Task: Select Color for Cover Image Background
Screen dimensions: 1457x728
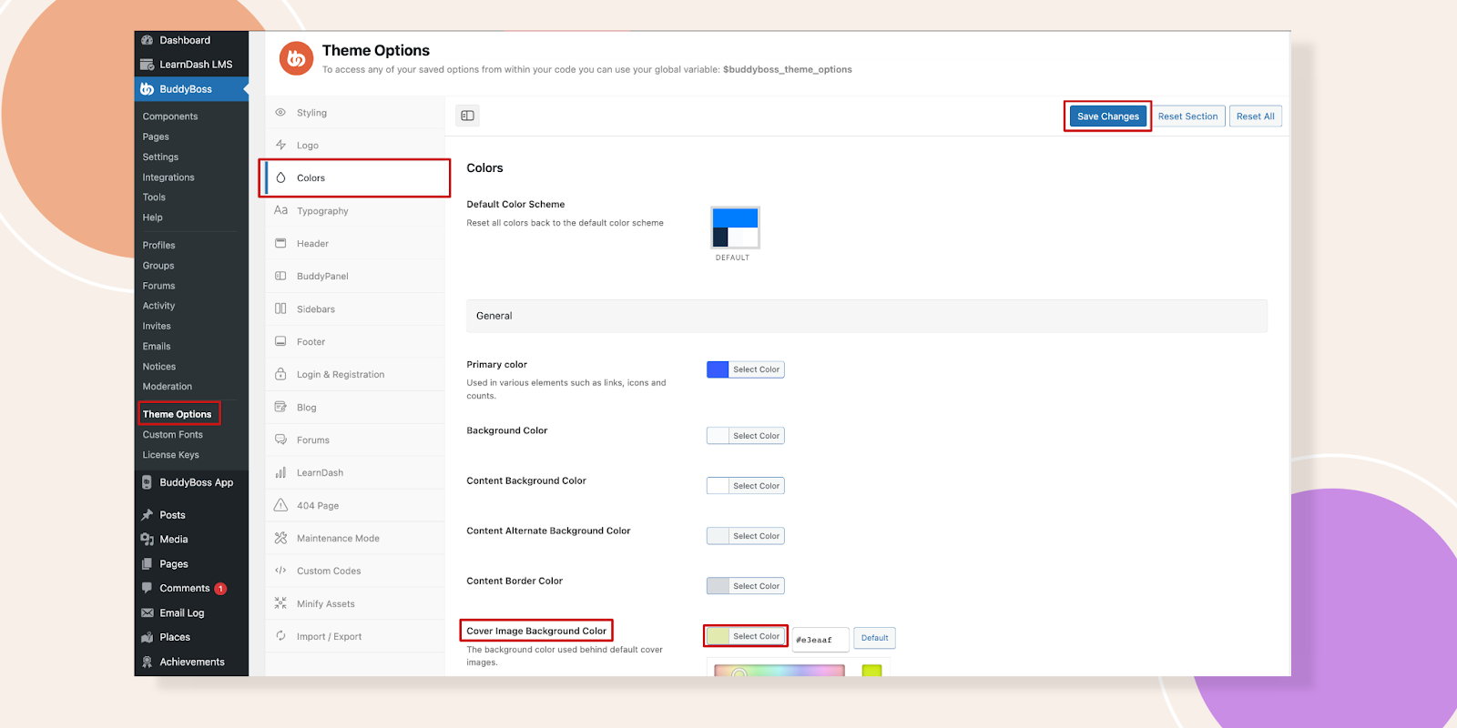Action: [746, 636]
